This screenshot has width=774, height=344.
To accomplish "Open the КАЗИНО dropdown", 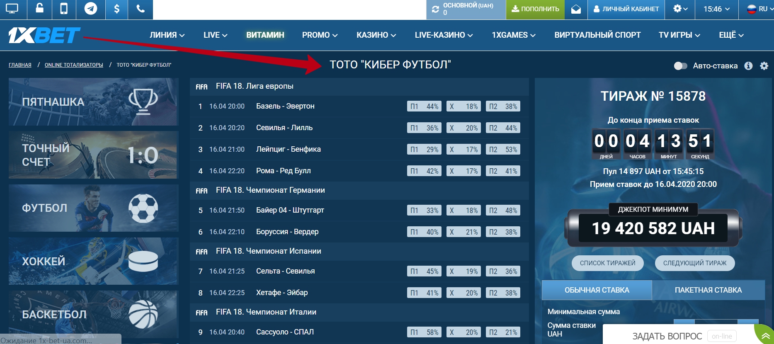I will (x=376, y=35).
